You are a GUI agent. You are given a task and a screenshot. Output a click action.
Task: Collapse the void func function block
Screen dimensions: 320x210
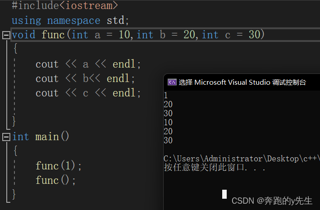click(6, 35)
